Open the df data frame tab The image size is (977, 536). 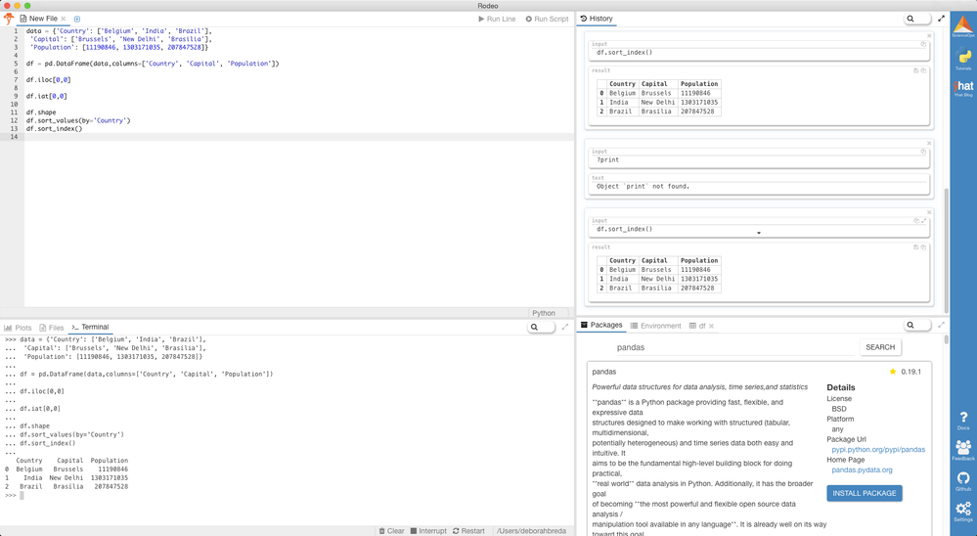[x=698, y=326]
